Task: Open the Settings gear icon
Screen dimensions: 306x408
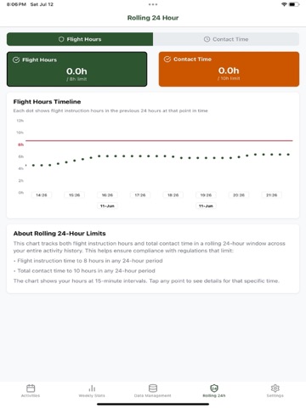Action: [275, 388]
